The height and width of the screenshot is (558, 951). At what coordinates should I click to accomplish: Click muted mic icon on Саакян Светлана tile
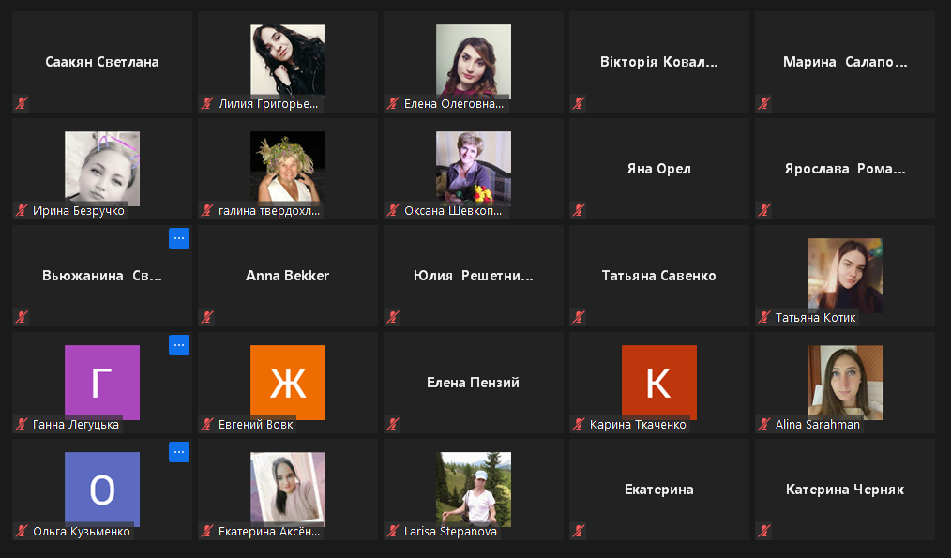pyautogui.click(x=22, y=103)
